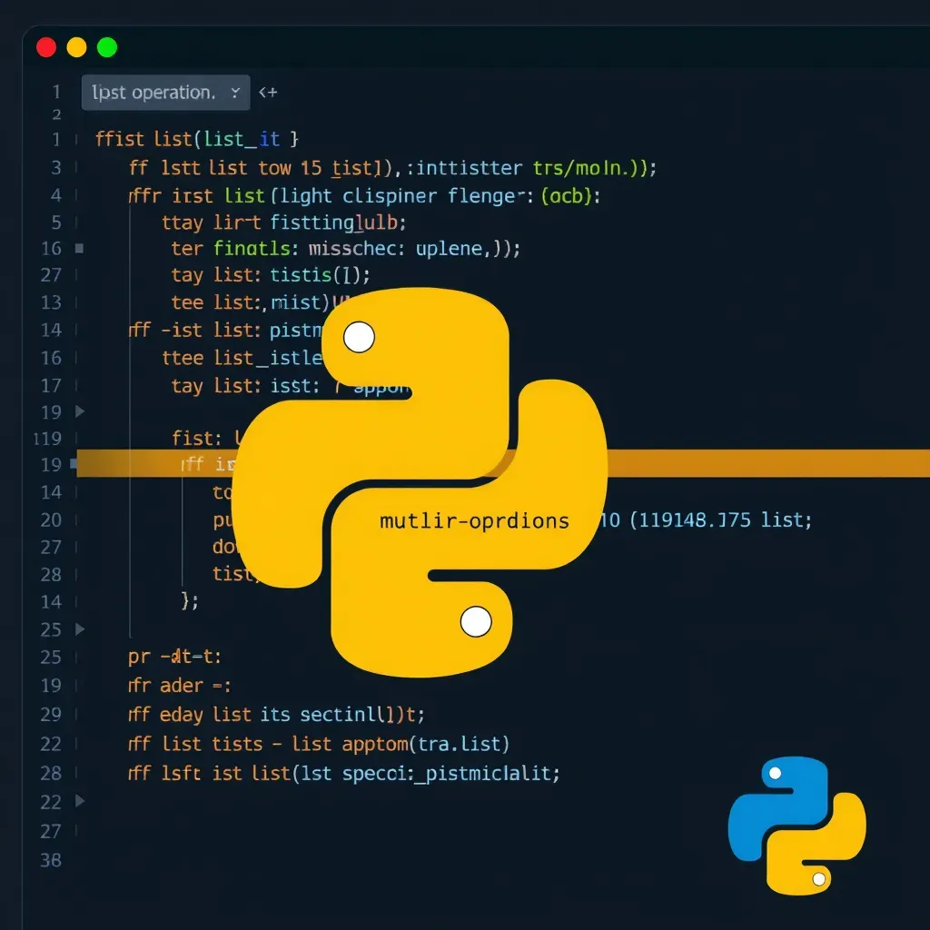The image size is (930, 930).
Task: Expand the fold arrow below the 'tay list: isst:' line
Action: [x=80, y=411]
